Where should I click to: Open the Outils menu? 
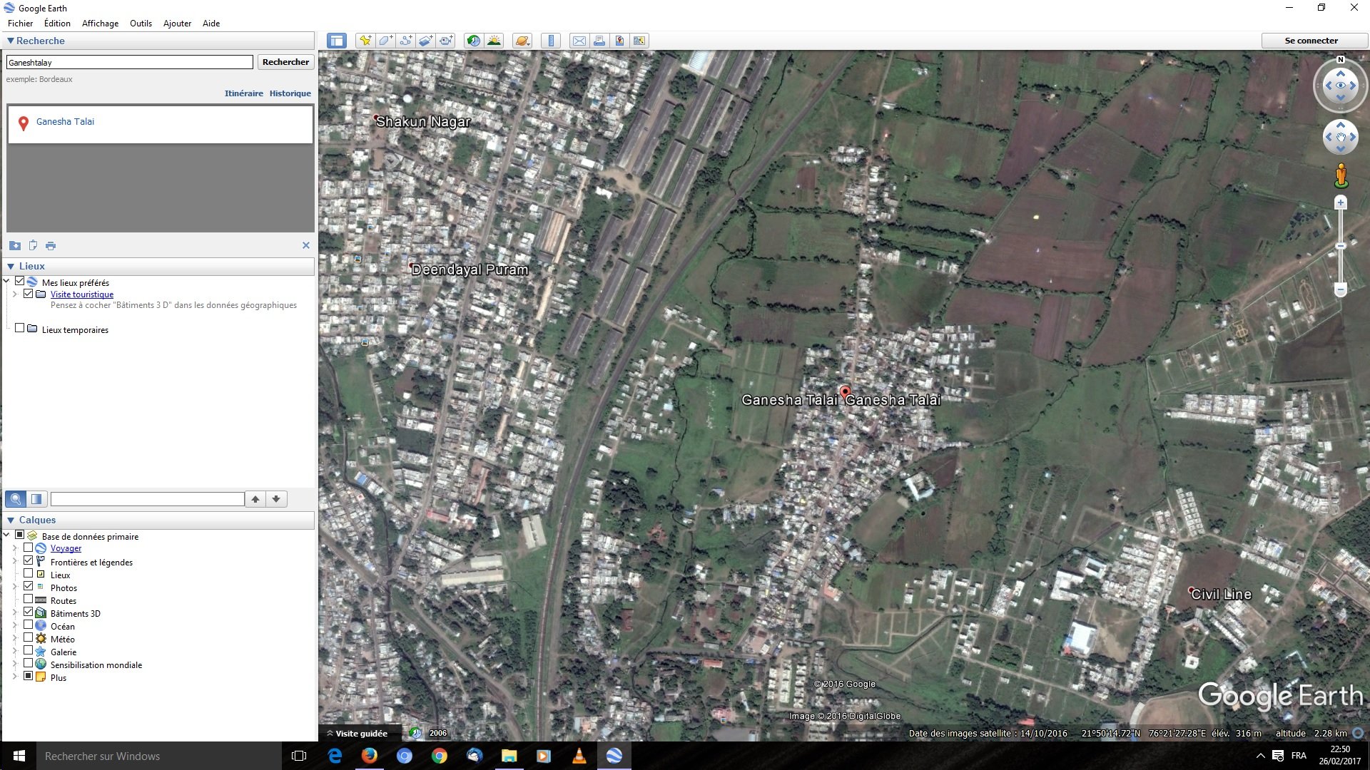tap(141, 23)
